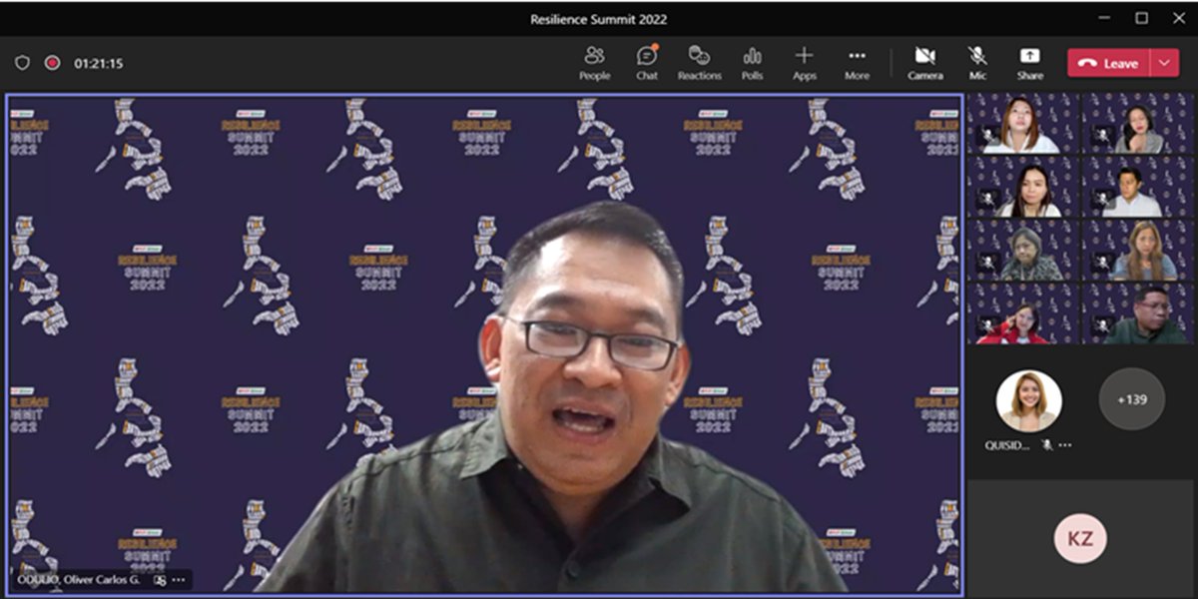The image size is (1198, 599).
Task: Close the Resilience Summit 2022 window
Action: [x=1178, y=18]
